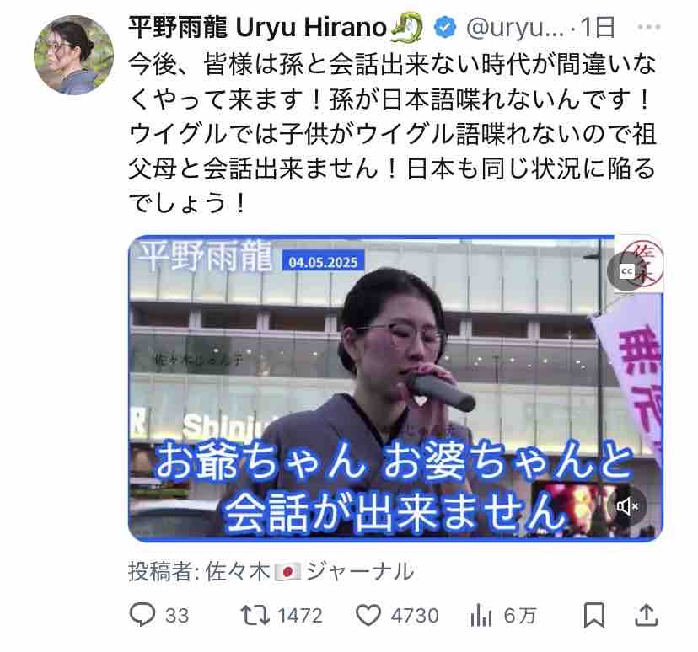Open the 1日 post timestamp
698x652 pixels.
[x=598, y=28]
